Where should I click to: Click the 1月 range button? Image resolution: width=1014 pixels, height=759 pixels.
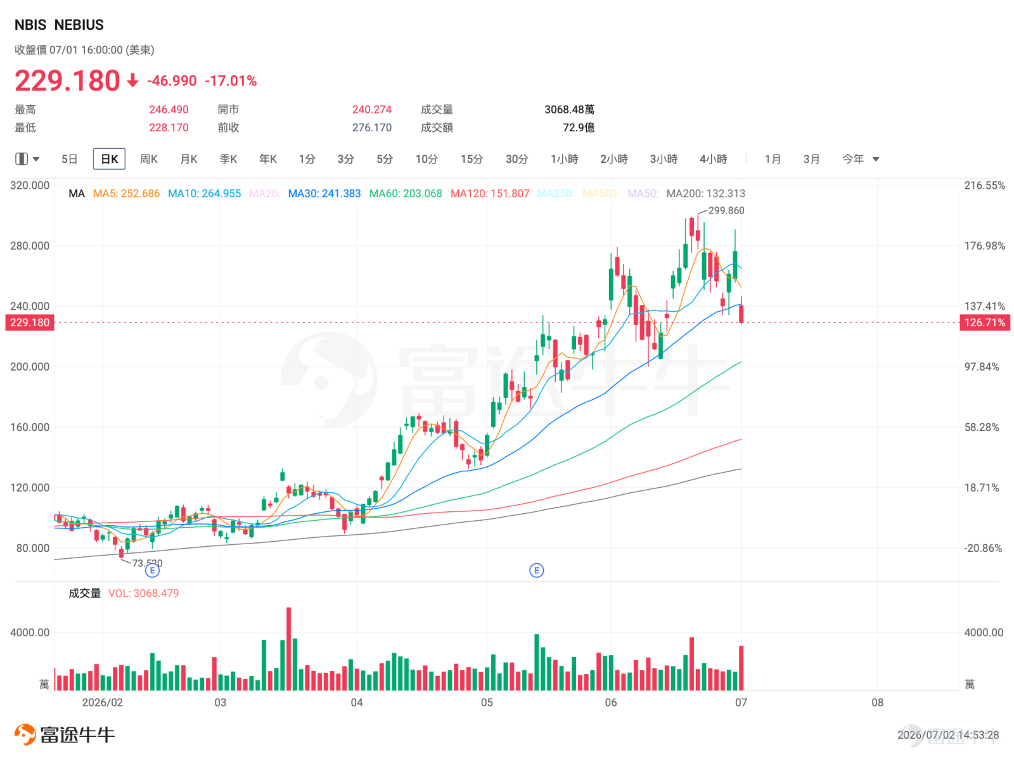point(773,159)
